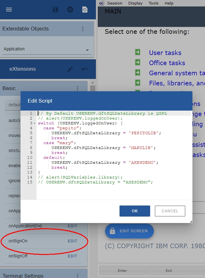Fold the switch block at line 3
This screenshot has width=205, height=278.
coord(34,123)
